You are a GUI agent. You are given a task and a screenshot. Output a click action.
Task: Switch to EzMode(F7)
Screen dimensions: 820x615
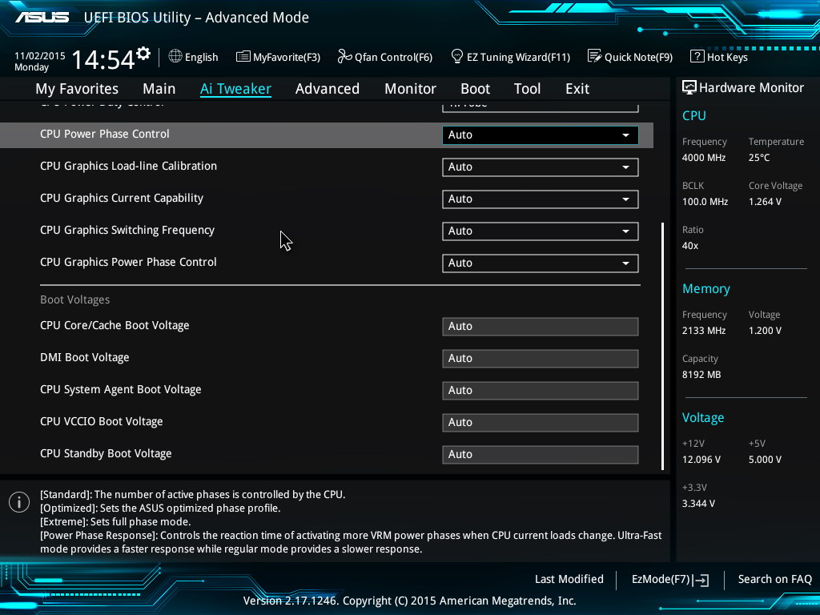pos(669,579)
